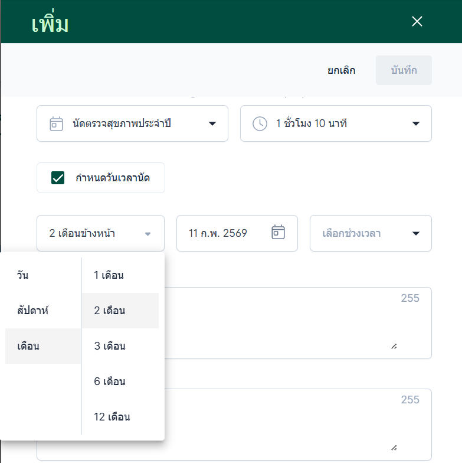Expand the นัดตรวจสุขภาพประจำปี dropdown arrow
This screenshot has height=463, width=462.
click(x=212, y=123)
